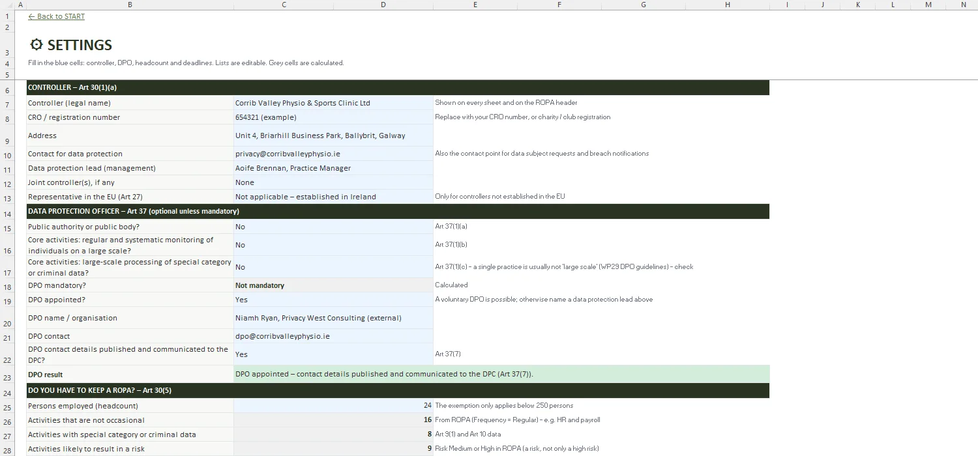The width and height of the screenshot is (978, 456).
Task: Select the risk activities value 9
Action: (333, 449)
